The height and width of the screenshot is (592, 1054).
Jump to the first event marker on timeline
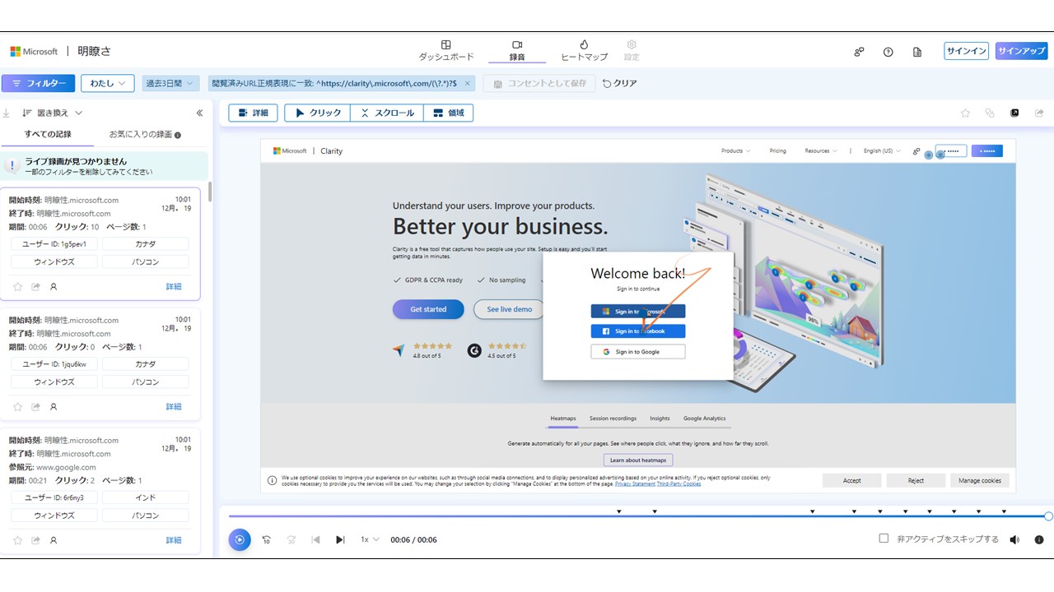[x=618, y=511]
